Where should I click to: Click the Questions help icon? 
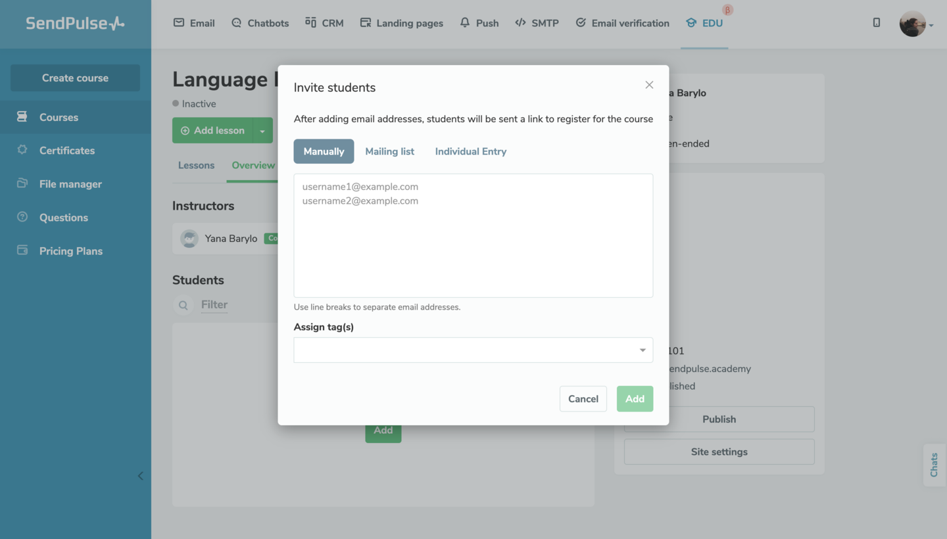pyautogui.click(x=22, y=217)
